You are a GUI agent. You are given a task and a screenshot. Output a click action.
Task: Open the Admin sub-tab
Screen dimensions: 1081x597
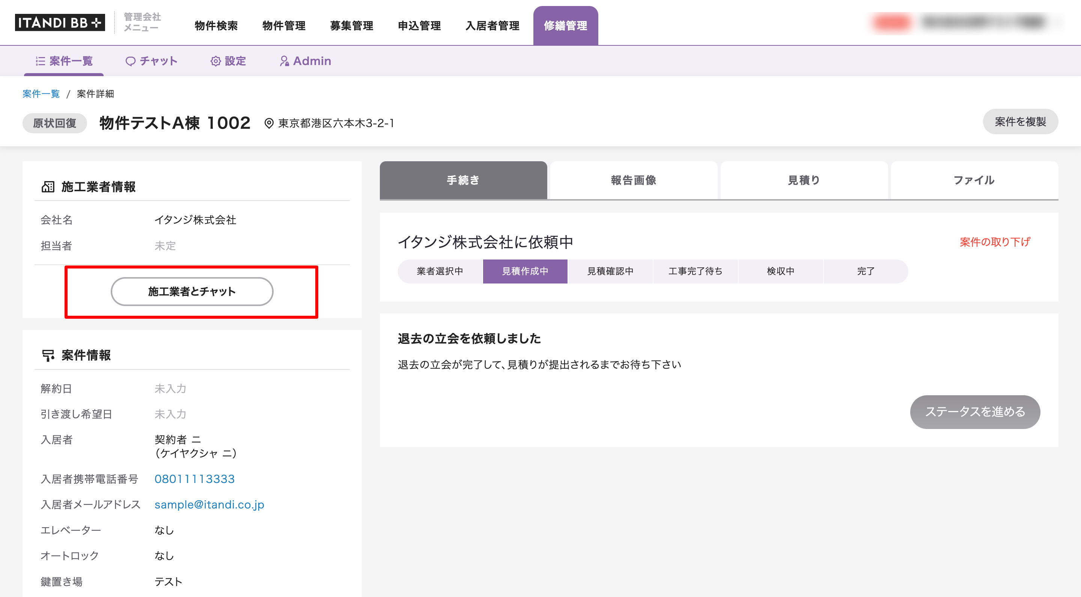tap(305, 61)
